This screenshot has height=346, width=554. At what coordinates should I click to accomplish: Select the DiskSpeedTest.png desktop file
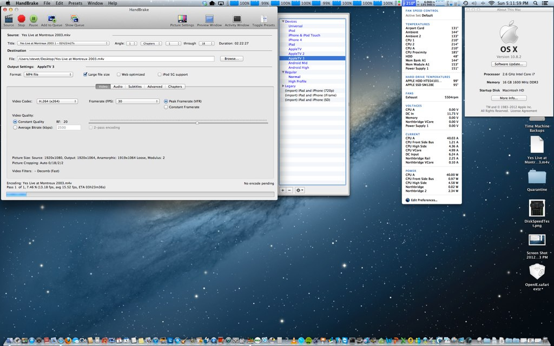point(537,208)
